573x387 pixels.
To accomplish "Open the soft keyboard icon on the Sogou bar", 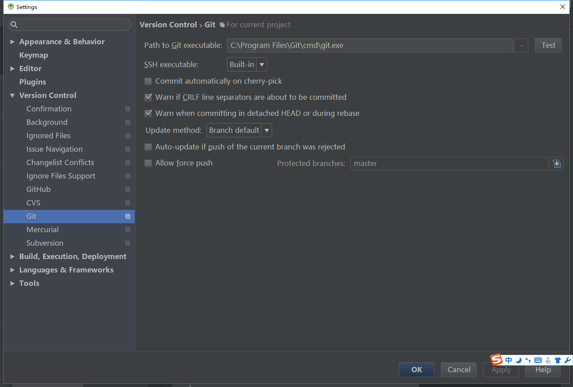I will 538,360.
